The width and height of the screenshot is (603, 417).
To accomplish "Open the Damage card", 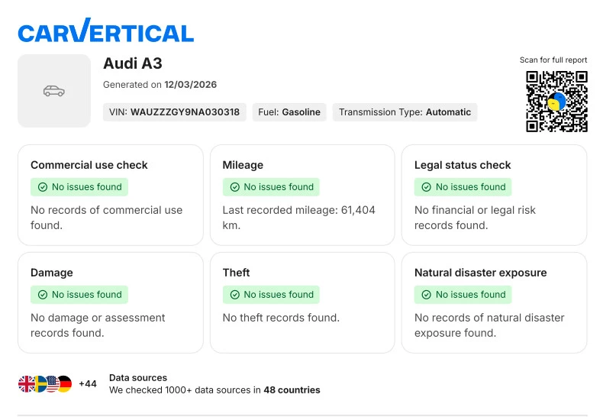I will click(111, 302).
